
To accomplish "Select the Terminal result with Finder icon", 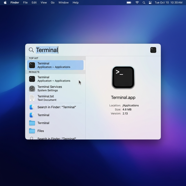I will click(55, 115).
